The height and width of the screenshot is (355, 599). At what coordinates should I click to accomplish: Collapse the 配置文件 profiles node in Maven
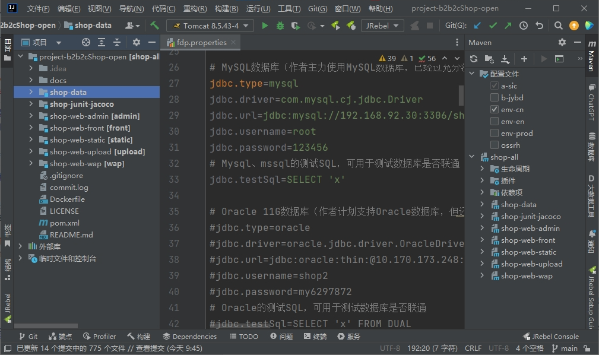pyautogui.click(x=472, y=74)
